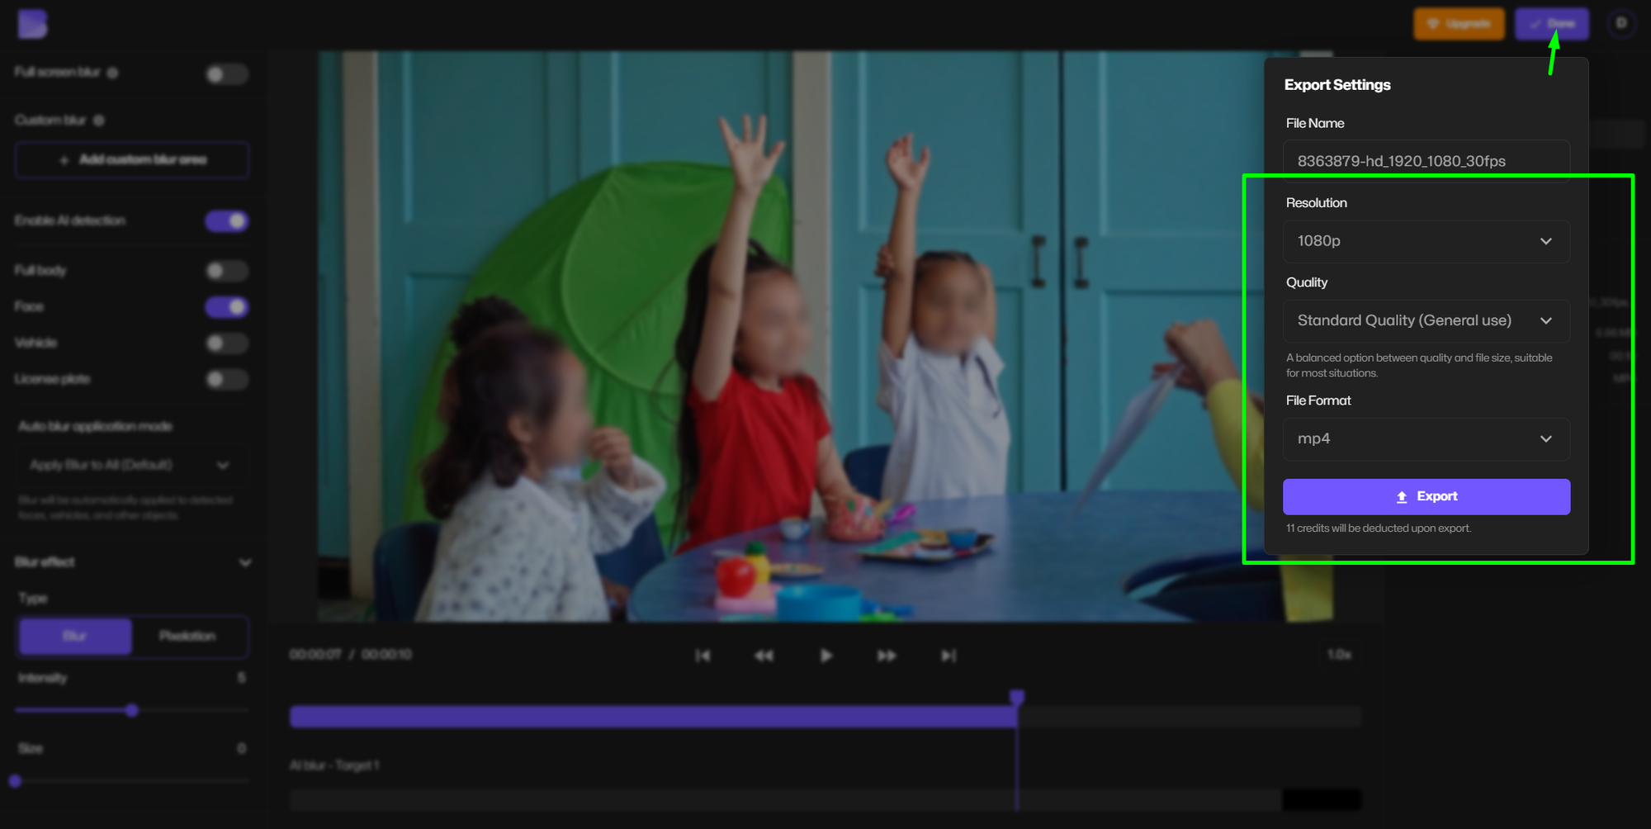Image resolution: width=1651 pixels, height=829 pixels.
Task: Select the Blur type tab
Action: pos(75,637)
